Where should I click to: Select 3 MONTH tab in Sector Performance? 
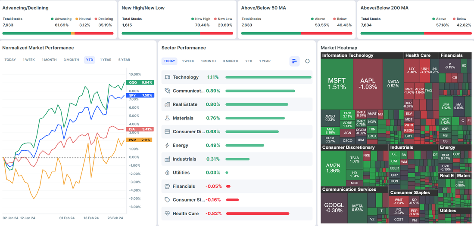coord(231,61)
